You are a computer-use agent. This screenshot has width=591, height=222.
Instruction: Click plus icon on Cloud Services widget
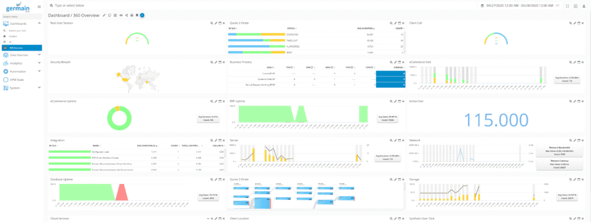coord(212,219)
